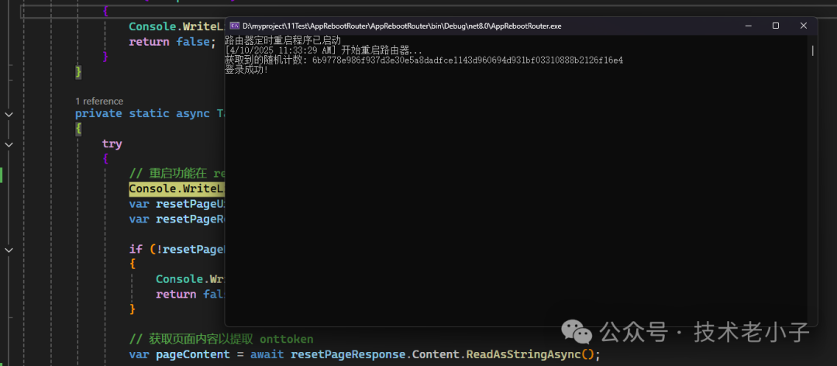The height and width of the screenshot is (366, 837).
Task: Click the console app icon in title bar
Action: [234, 26]
